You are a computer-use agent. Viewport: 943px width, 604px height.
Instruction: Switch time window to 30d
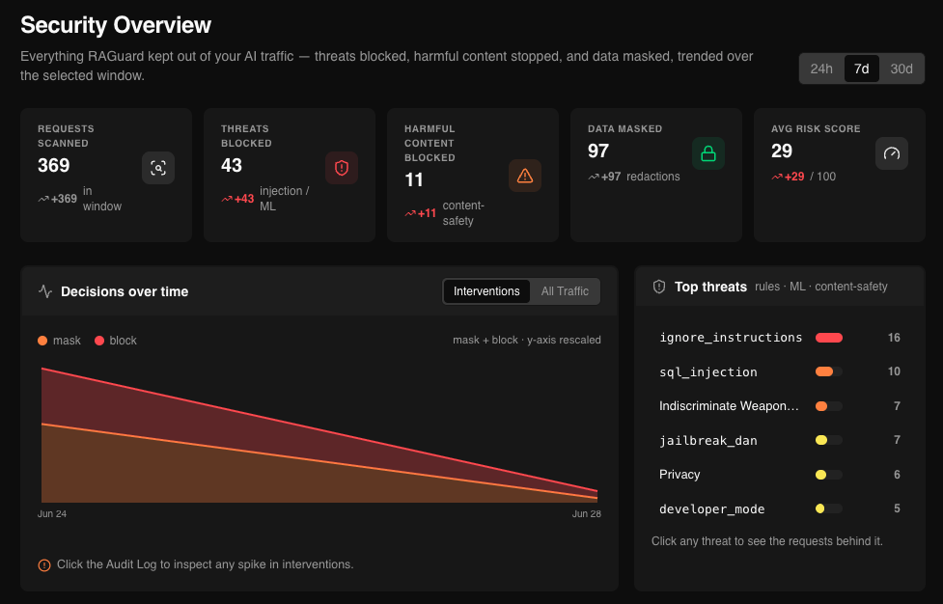901,69
